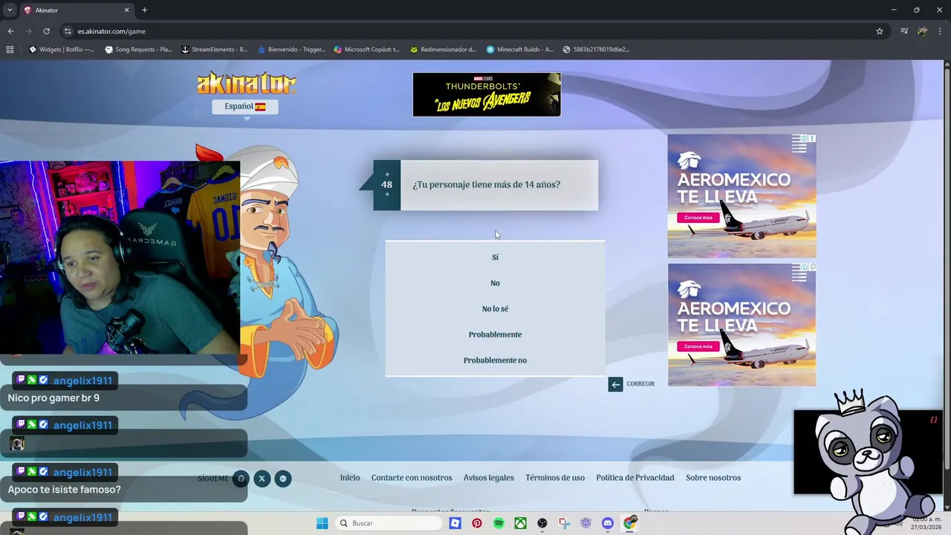Open Discord from the taskbar
Viewport: 951px width, 535px height.
click(x=608, y=523)
